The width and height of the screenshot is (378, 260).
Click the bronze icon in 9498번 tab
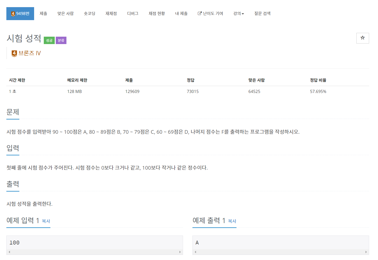(13, 14)
